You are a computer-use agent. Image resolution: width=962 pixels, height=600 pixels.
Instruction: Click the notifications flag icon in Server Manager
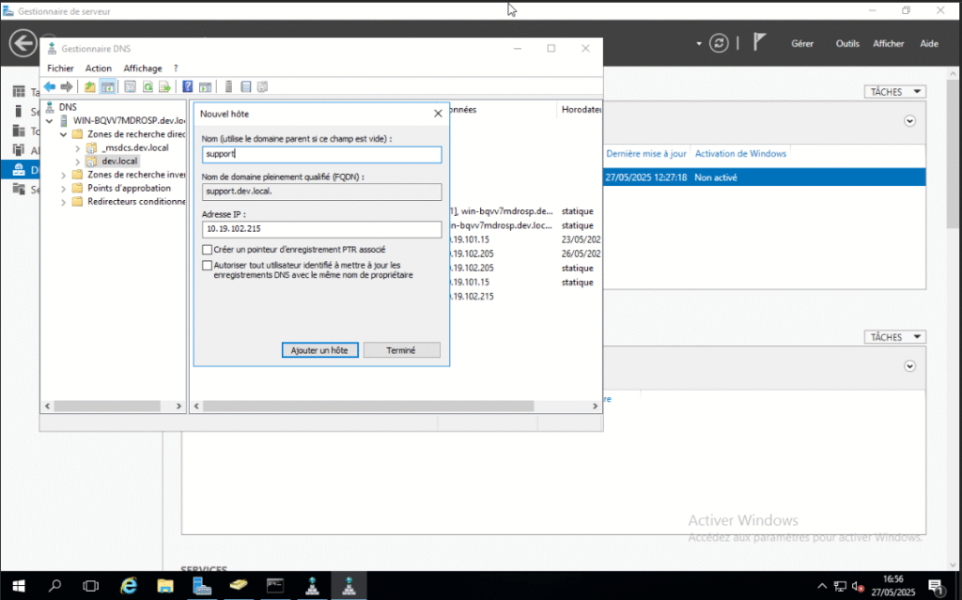point(759,43)
